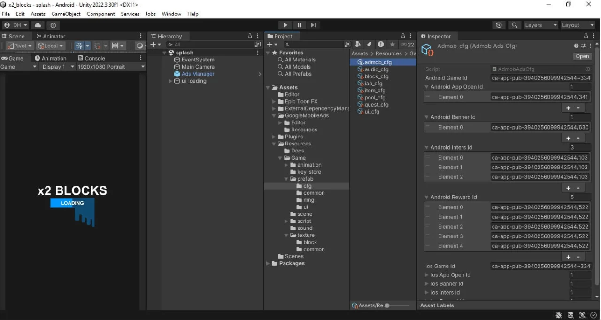Open the Unity Cloud icon in toolbar

click(38, 25)
